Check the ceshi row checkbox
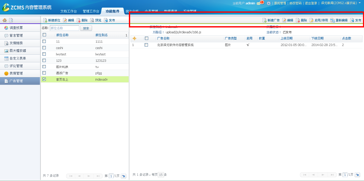The image size is (364, 181). click(44, 48)
